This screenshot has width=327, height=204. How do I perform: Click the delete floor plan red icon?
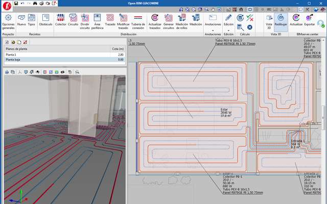(x=25, y=42)
